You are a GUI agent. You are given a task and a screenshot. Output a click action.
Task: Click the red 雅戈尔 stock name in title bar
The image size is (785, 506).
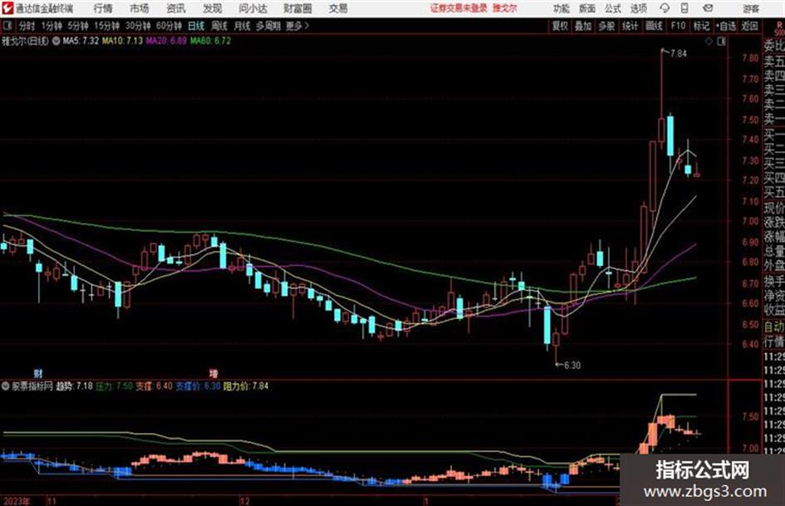[505, 8]
